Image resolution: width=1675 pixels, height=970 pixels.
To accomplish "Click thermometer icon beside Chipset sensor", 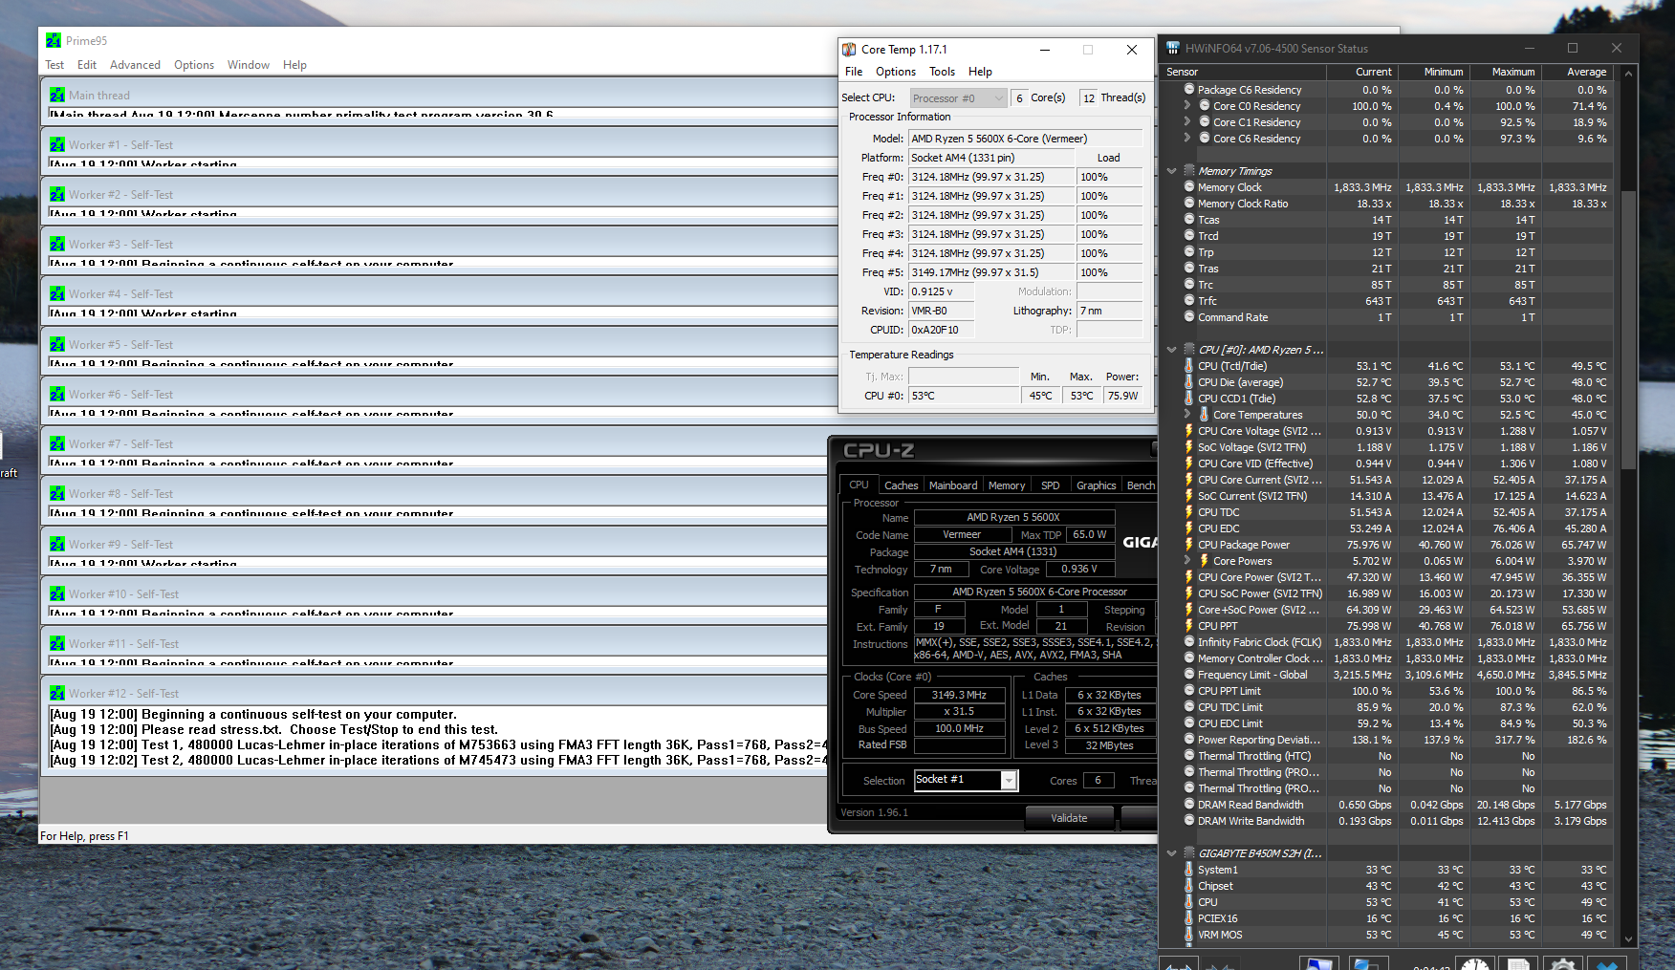I will point(1189,886).
